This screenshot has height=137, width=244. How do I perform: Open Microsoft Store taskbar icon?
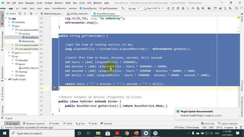(108, 133)
